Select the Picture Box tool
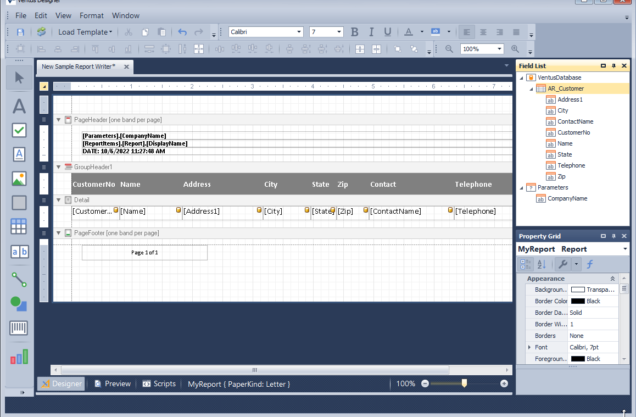This screenshot has width=636, height=417. 19,179
